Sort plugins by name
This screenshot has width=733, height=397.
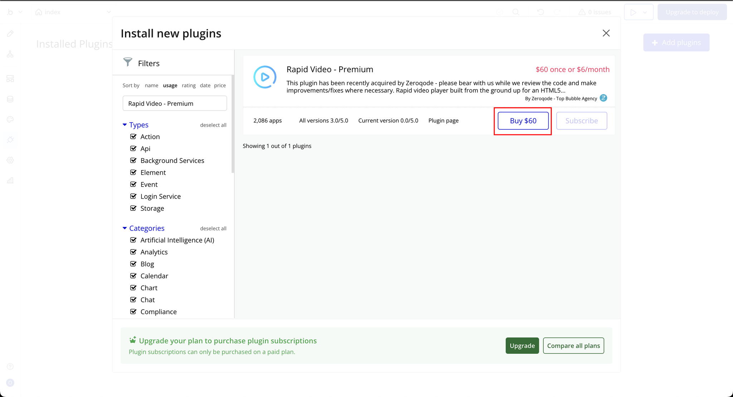(151, 85)
